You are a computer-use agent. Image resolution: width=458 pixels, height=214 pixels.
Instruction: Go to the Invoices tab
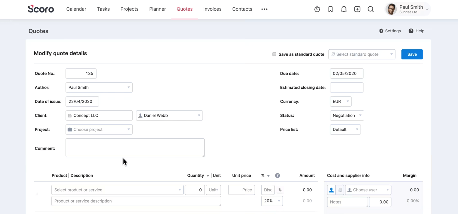pos(212,9)
